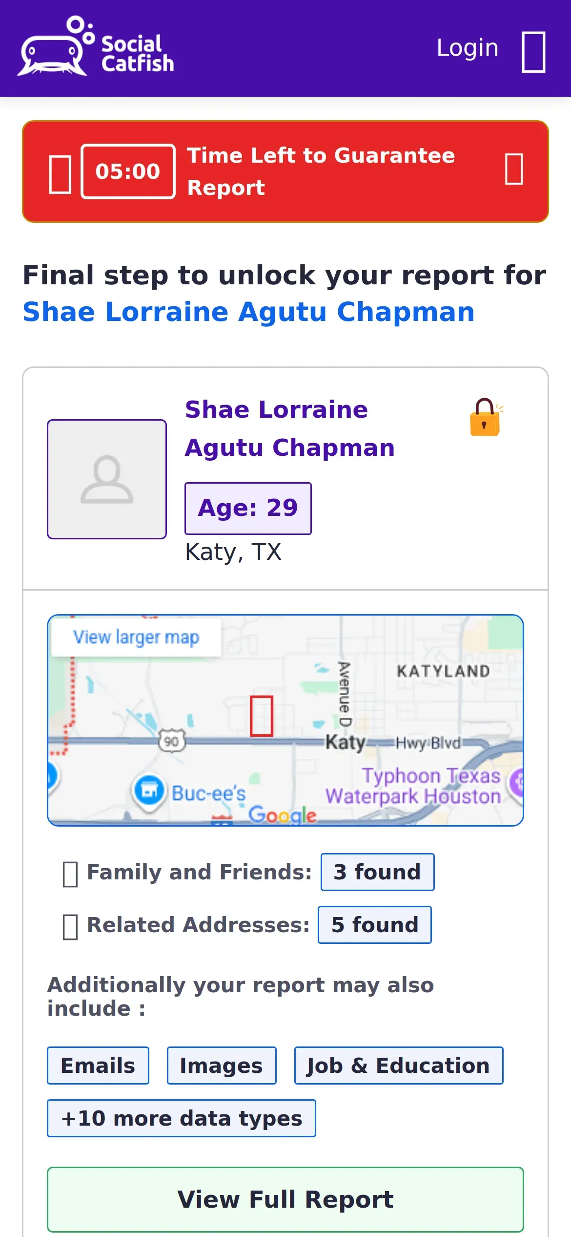This screenshot has height=1237, width=571.
Task: Select the Buc-ee's store marker on map
Action: 149,790
